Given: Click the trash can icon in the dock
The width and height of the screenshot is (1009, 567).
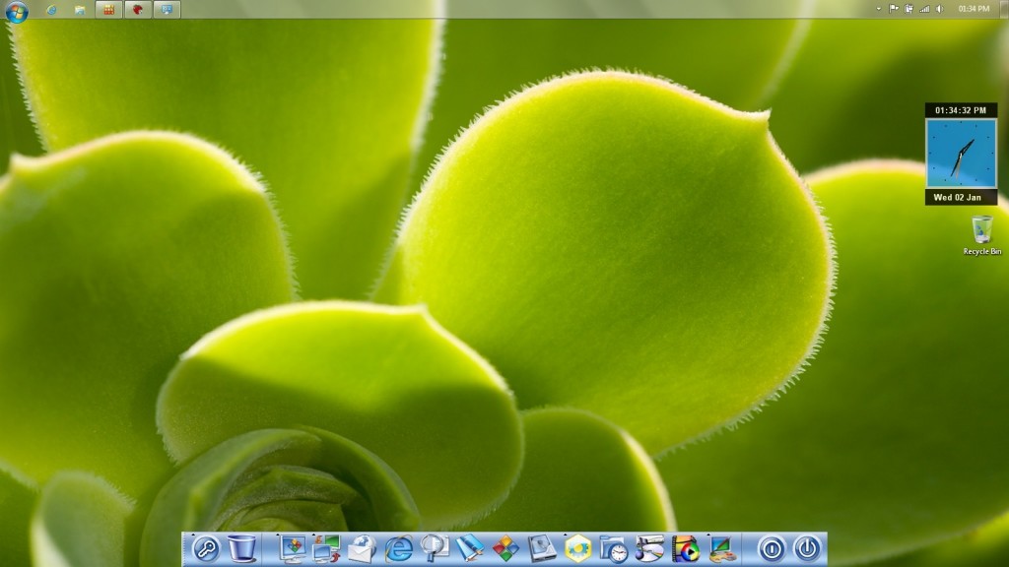Looking at the screenshot, I should click(241, 548).
